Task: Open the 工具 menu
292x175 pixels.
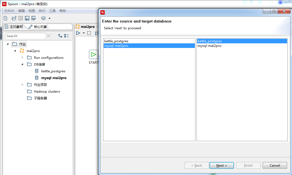Action: click(x=52, y=11)
